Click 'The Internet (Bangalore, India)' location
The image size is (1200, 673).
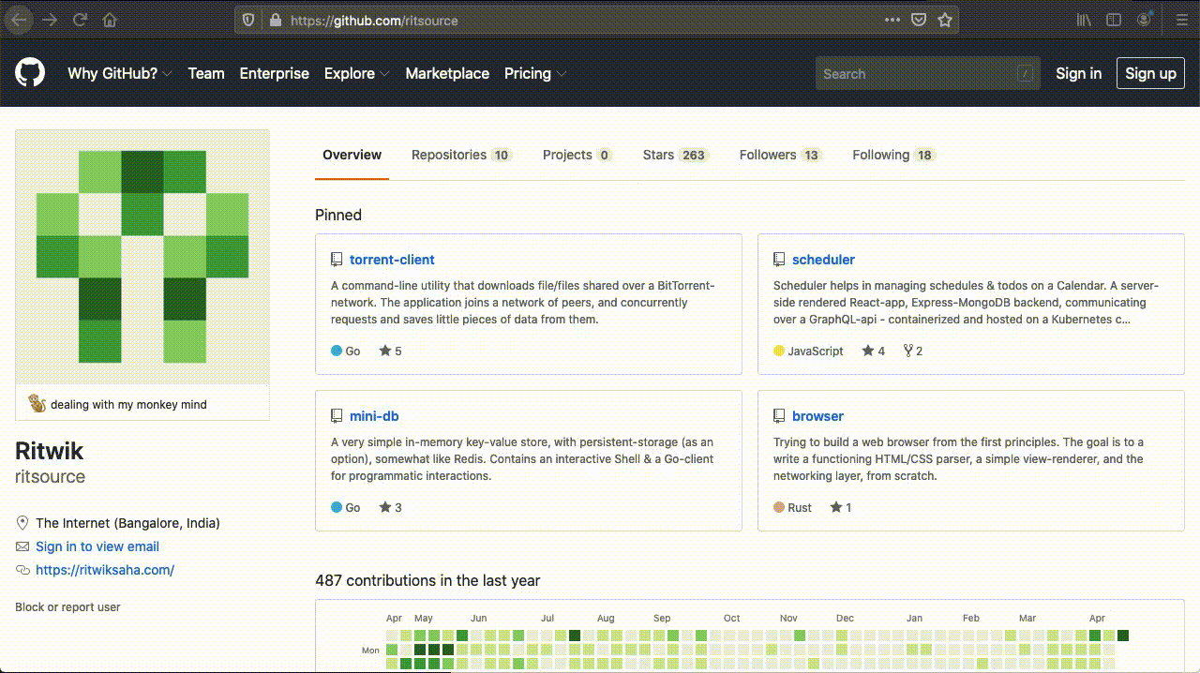pos(127,523)
